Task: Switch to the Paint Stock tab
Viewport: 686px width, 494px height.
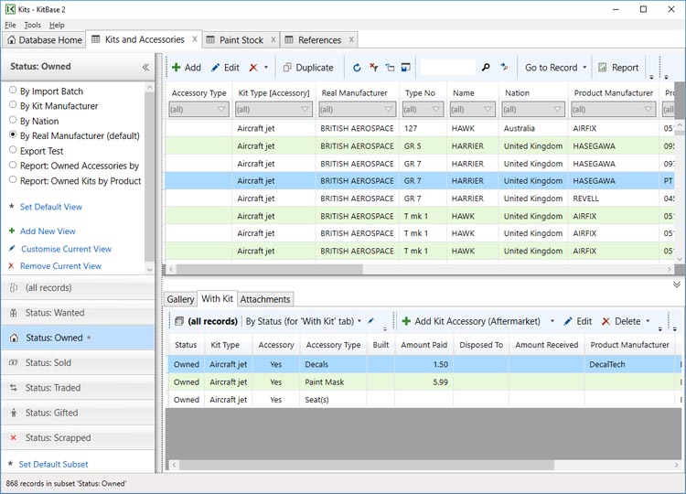Action: 241,40
